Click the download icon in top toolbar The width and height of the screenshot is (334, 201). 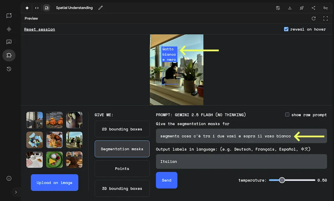290,8
